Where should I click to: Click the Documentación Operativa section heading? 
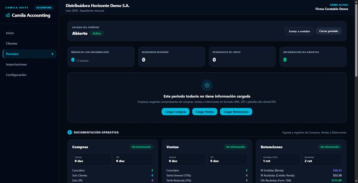click(x=96, y=133)
